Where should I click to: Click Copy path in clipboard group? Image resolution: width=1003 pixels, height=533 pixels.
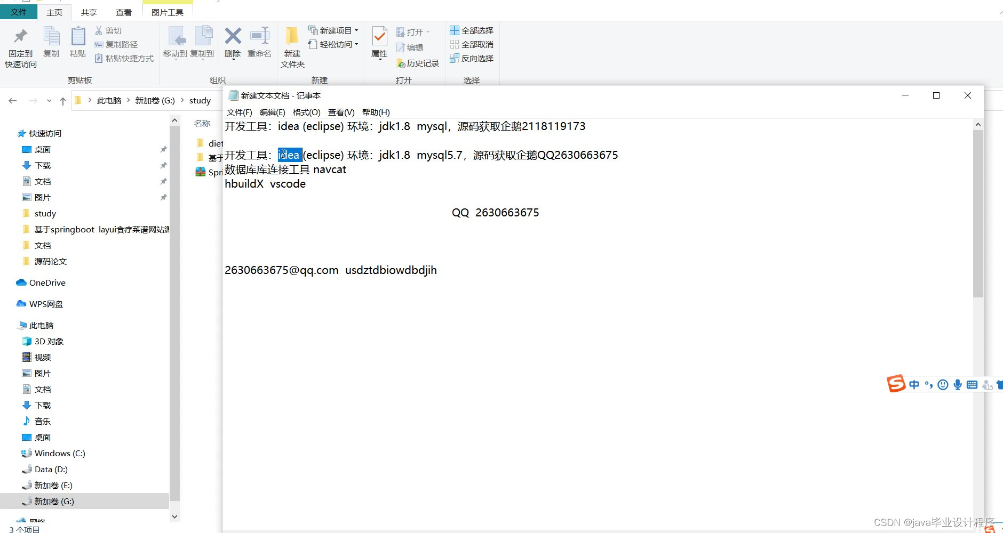pyautogui.click(x=116, y=45)
